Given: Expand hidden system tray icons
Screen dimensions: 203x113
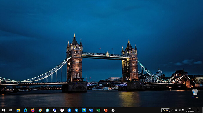Looking at the screenshot, I should [x=172, y=110].
